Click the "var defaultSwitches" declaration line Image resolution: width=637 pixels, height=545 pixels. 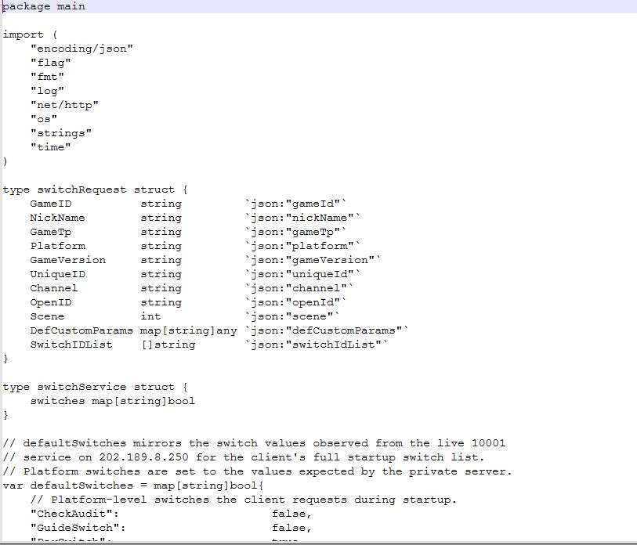[133, 485]
